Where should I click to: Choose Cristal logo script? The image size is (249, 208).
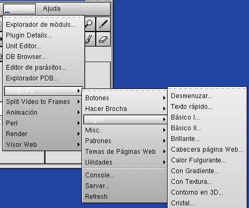tap(207, 203)
